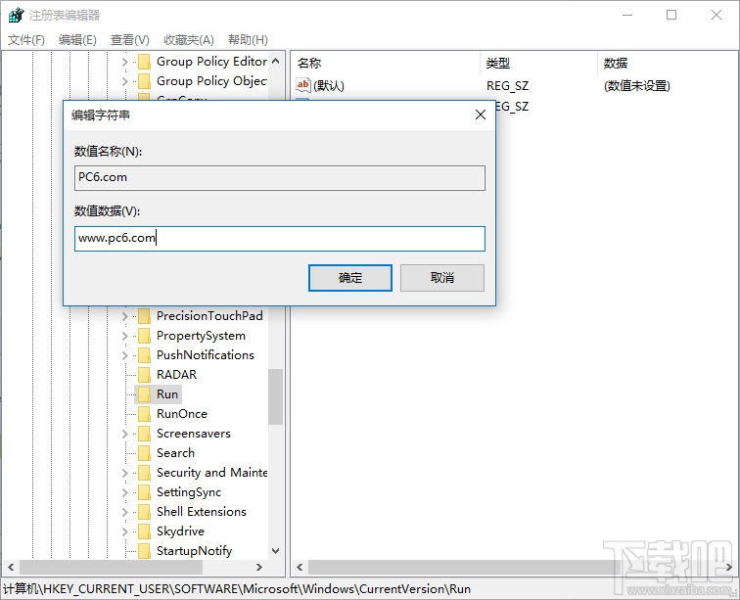Click the ab string icon of (默认) value
740x600 pixels.
tap(303, 85)
